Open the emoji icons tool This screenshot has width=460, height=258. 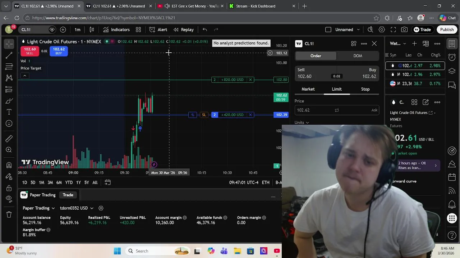[9, 124]
